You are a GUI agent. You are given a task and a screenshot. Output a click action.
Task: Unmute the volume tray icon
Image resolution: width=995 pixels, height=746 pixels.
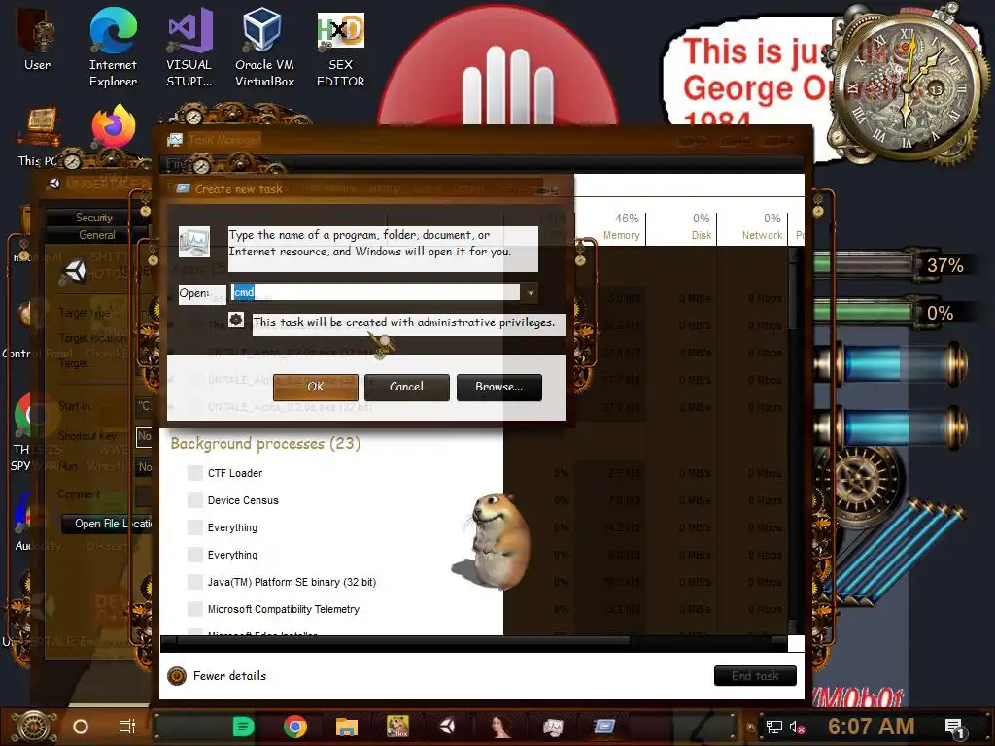coord(798,727)
